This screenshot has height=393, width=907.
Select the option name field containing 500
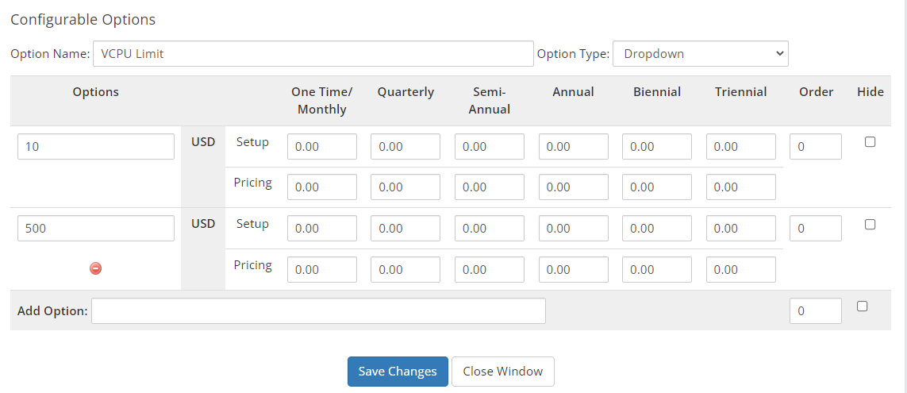pos(95,229)
